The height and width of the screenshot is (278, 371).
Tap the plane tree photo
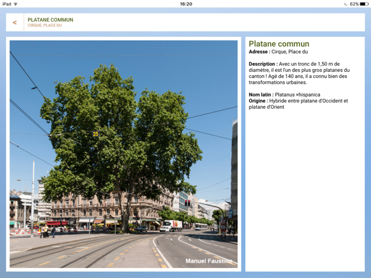pyautogui.click(x=124, y=154)
